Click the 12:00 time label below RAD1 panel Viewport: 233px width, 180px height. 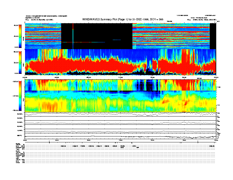121,77
